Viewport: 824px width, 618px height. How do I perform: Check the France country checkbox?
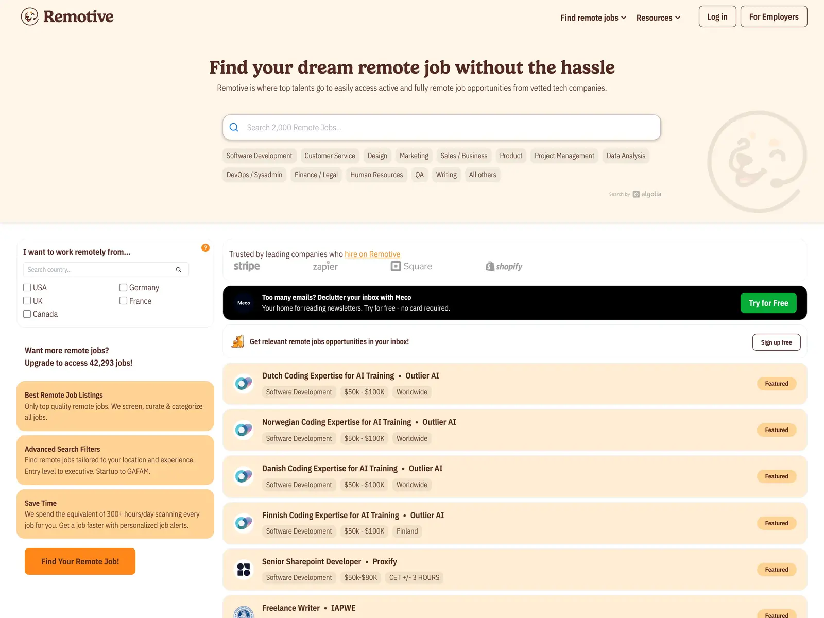(123, 301)
